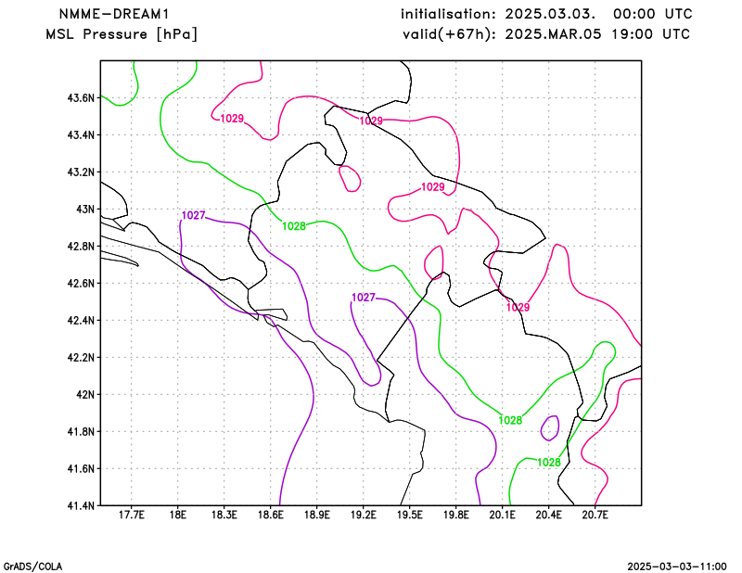Select the valid(+67h) 2025.MAR.05 19:00 UTC text
Viewport: 742px width, 573px height.
[546, 34]
